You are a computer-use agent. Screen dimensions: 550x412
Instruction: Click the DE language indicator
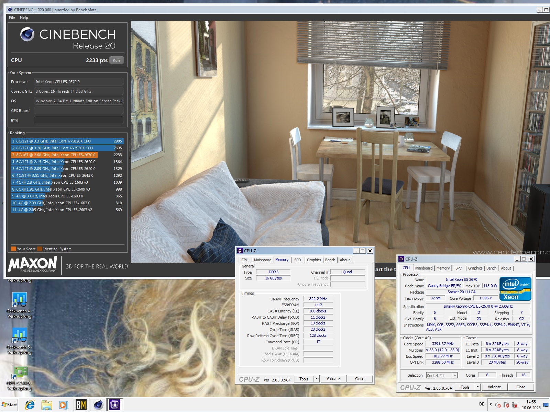click(482, 404)
